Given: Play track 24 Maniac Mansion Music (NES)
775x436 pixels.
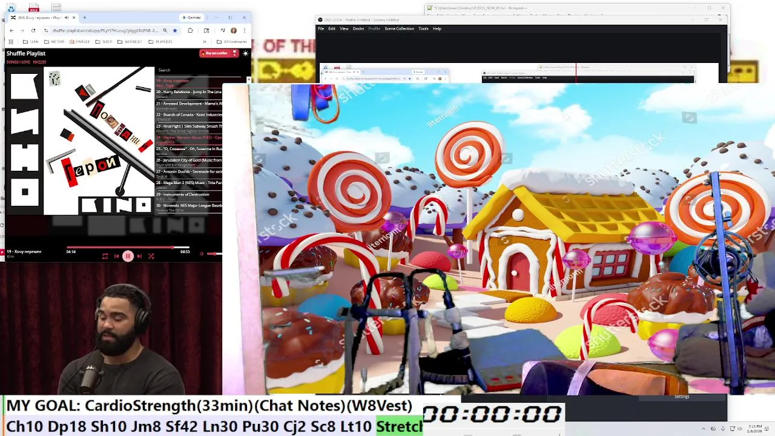Looking at the screenshot, I should (x=189, y=139).
